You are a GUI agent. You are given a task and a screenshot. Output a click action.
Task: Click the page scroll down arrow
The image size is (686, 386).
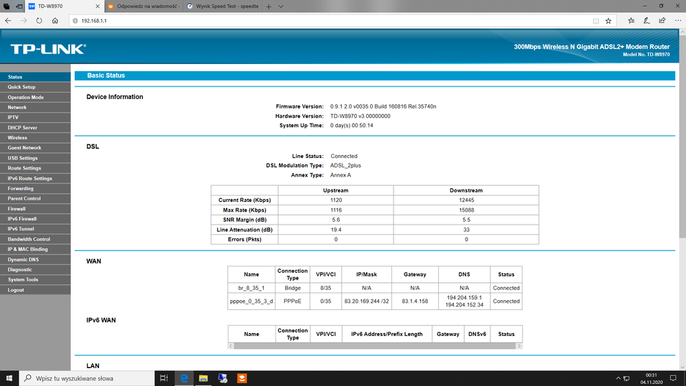(x=683, y=367)
